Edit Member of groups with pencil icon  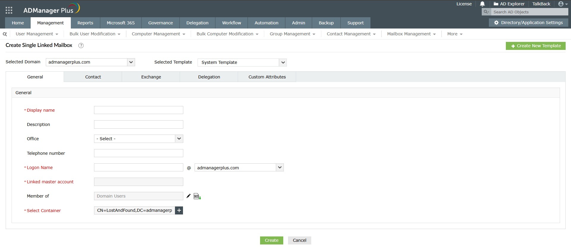tap(188, 196)
